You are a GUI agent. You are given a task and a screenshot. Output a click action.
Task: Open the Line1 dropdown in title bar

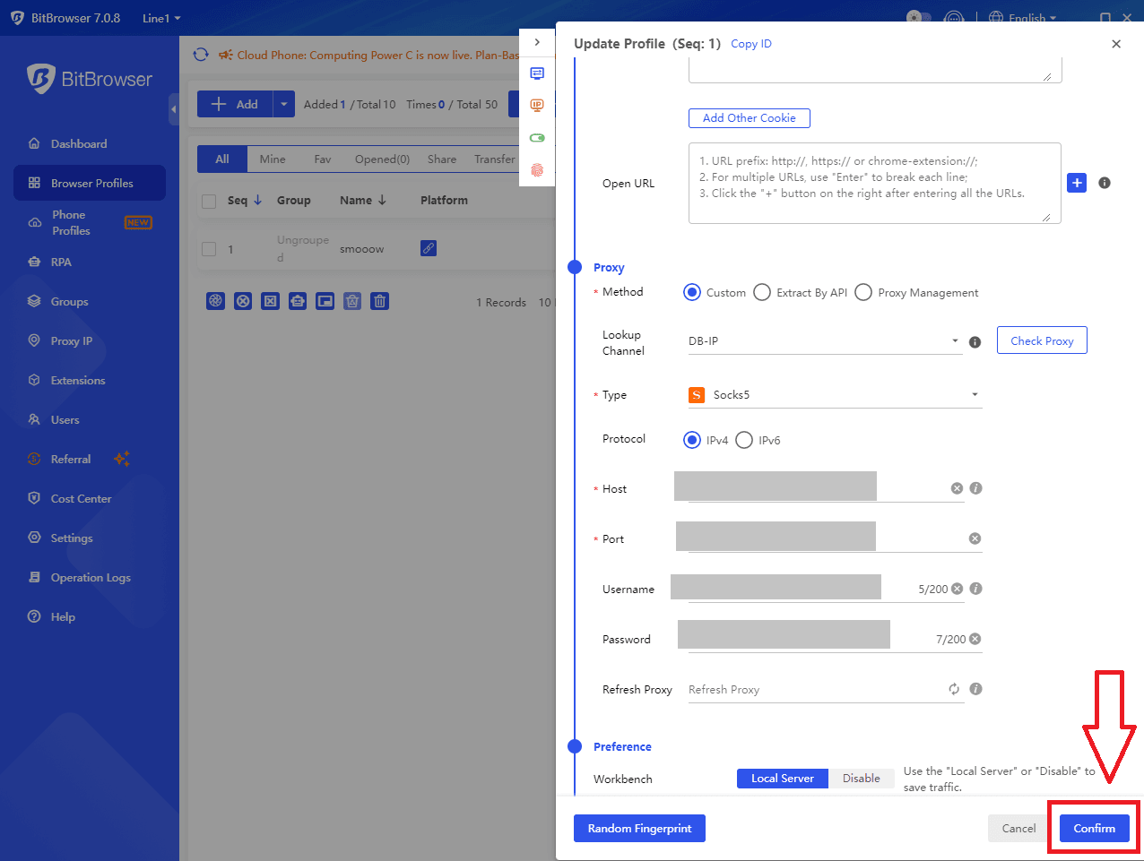[161, 18]
